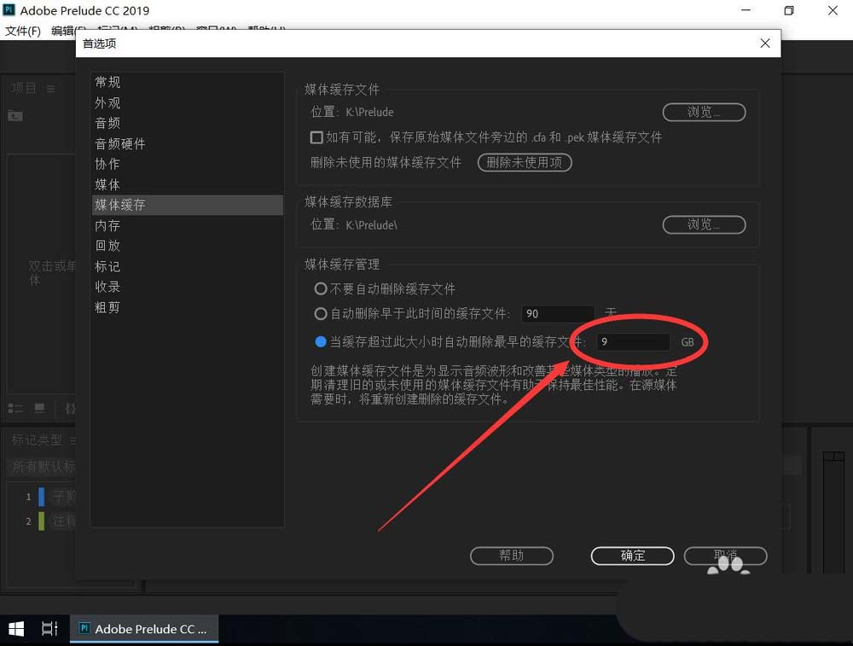The image size is (853, 646).
Task: Open the 所有默认标记 dropdown
Action: pos(41,467)
